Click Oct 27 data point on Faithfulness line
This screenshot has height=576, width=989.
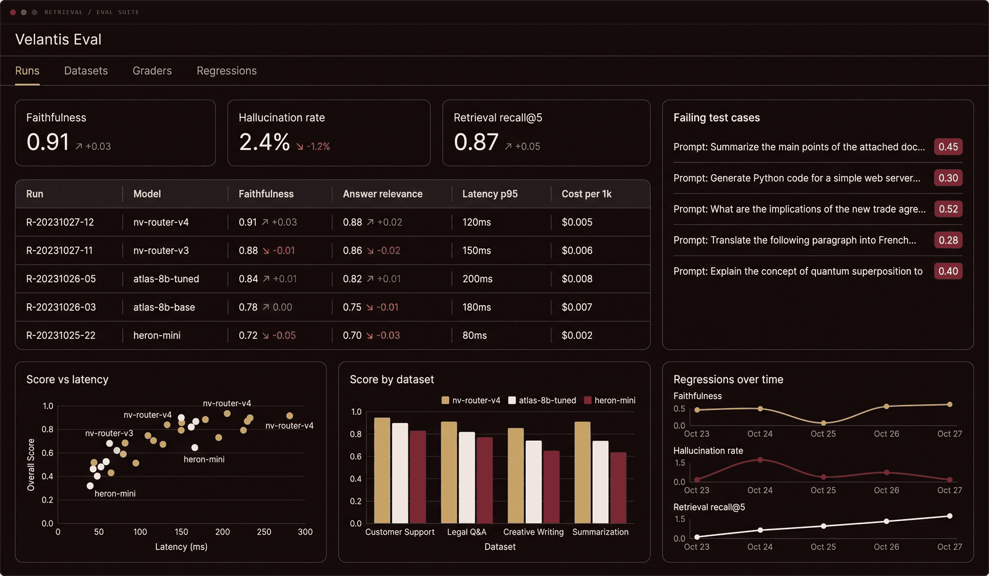coord(949,405)
